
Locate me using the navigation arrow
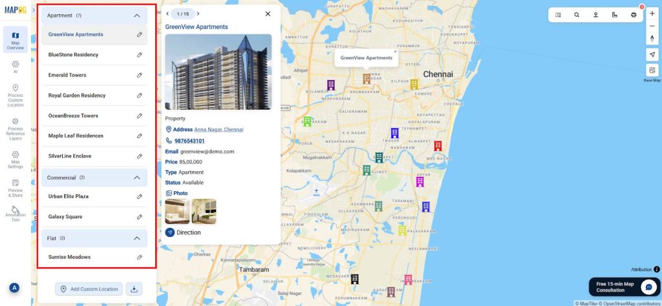click(652, 55)
